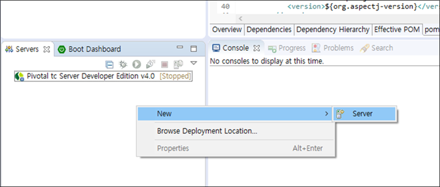Click the Pivotal tc Server leaf icon
This screenshot has width=440, height=187.
point(19,76)
